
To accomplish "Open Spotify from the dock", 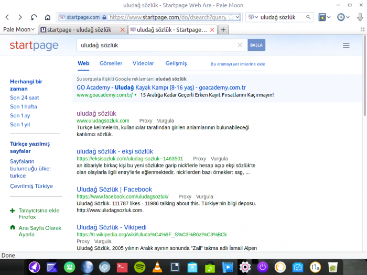I will (x=139, y=267).
